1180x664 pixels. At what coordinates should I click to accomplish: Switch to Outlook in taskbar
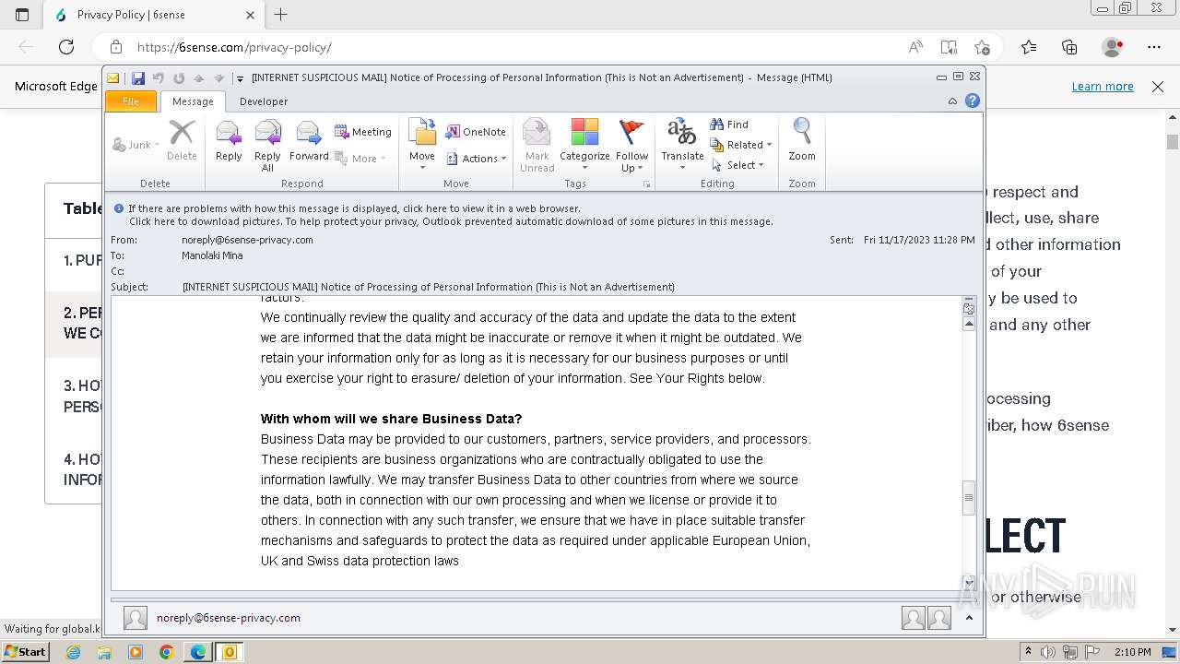coord(230,652)
